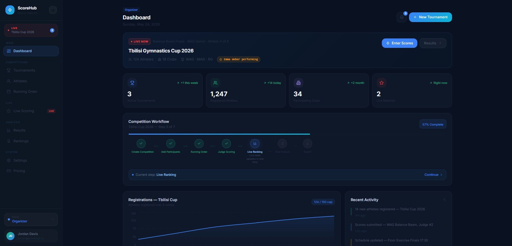
Task: Click the Judge Scoring checkmark step
Action: point(226,144)
